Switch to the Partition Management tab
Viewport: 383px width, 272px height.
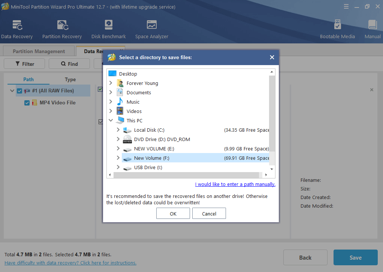39,51
